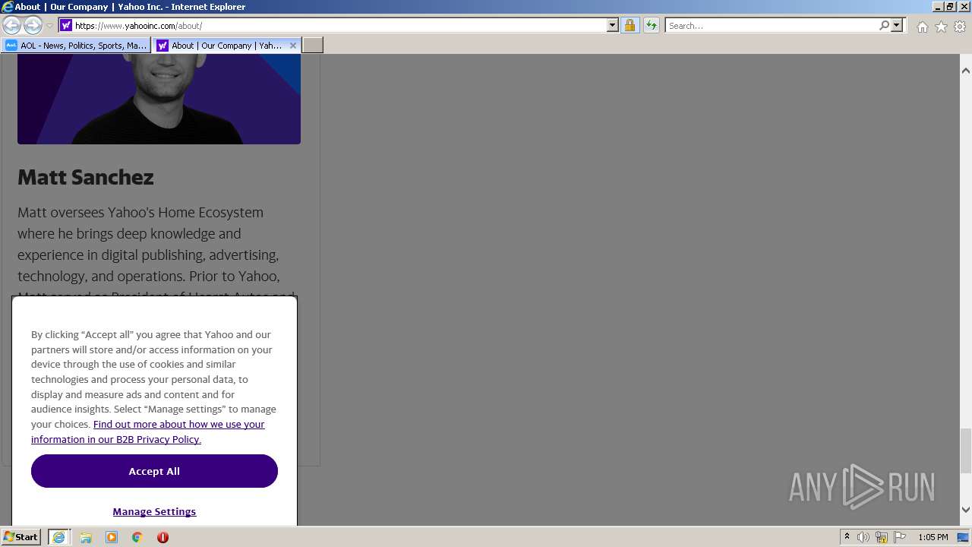Click the Internet Explorer title bar icon
This screenshot has width=972, height=547.
pos(8,6)
